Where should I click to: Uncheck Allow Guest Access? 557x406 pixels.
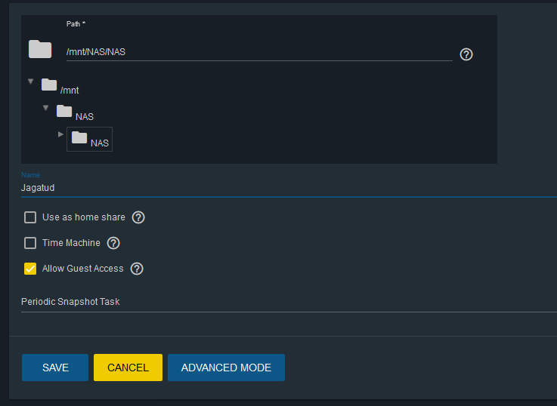click(30, 269)
